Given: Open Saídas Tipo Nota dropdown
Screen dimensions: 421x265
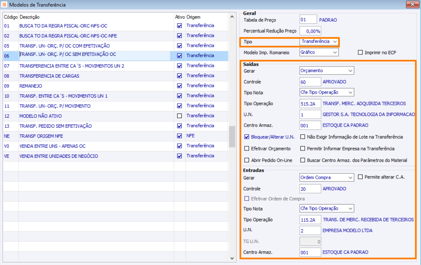Looking at the screenshot, I should point(327,92).
